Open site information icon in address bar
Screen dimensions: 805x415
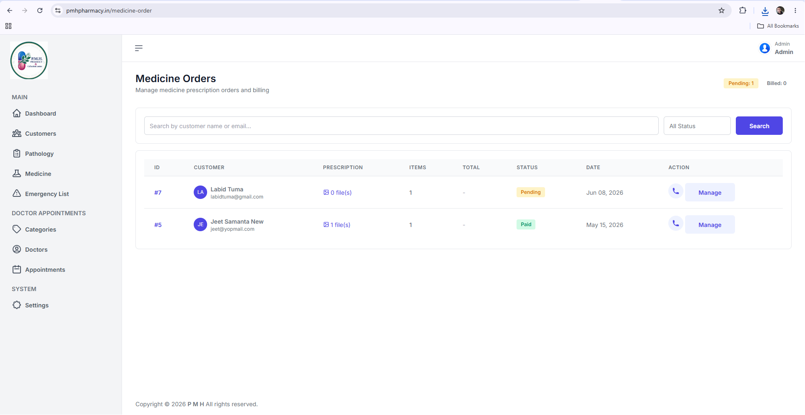click(58, 10)
